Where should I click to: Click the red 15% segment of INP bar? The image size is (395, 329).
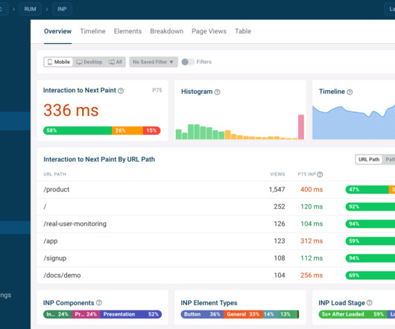[151, 130]
